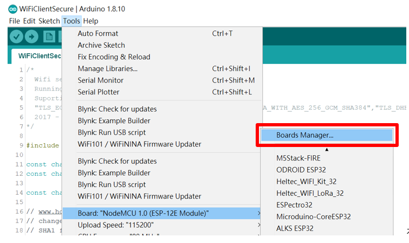
Task: Click code line 11 starting const
Action: pyautogui.click(x=44, y=164)
